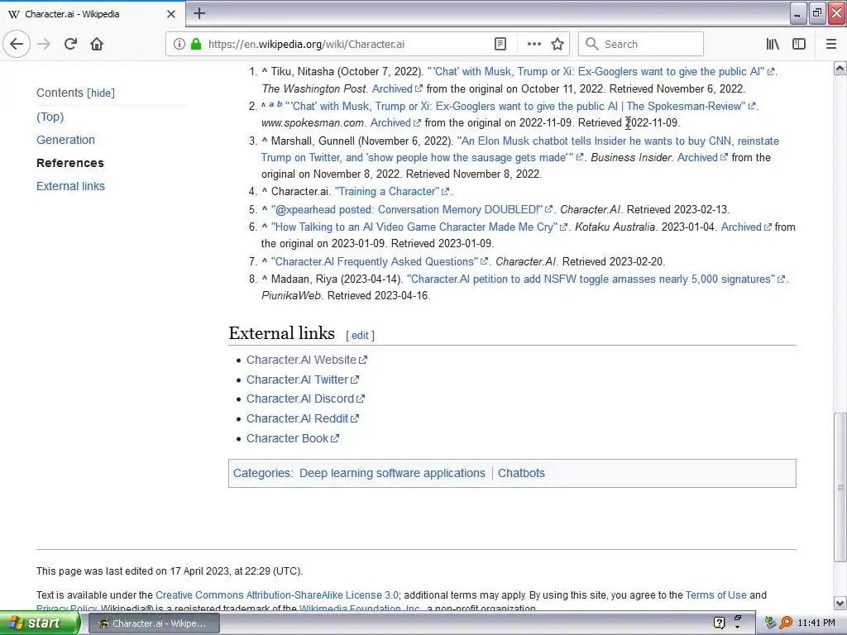Jump up from reference 1 caret
Screen dimensions: 847x635
click(264, 71)
